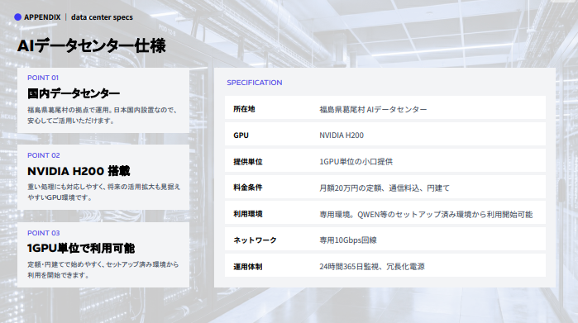Viewport: 578px width, 323px height.
Task: Click the 'data center specs' subtitle
Action: pyautogui.click(x=102, y=17)
